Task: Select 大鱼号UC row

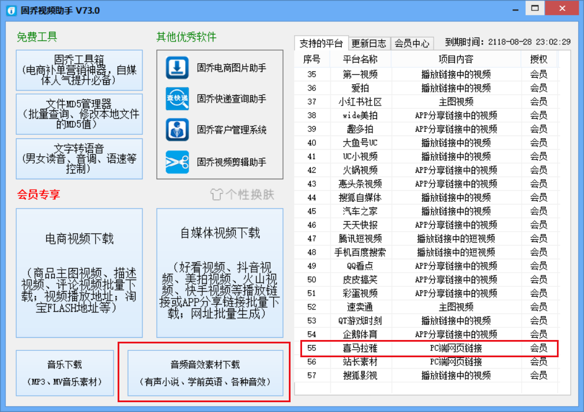Action: (427, 143)
